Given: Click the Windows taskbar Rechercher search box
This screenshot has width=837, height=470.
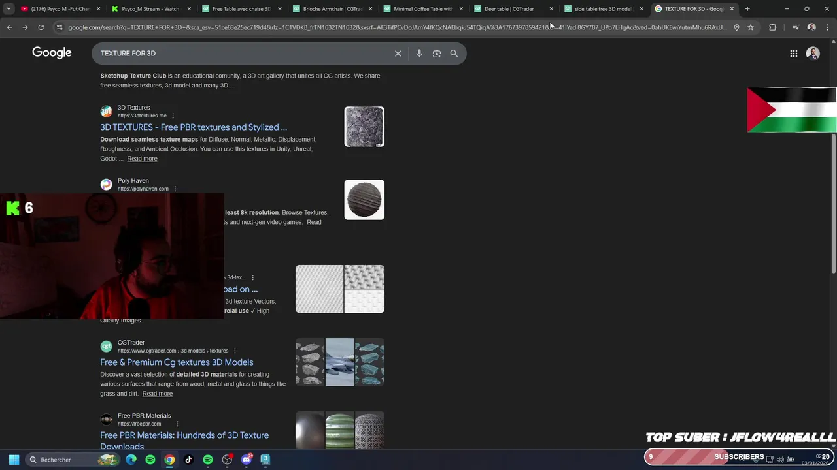Looking at the screenshot, I should [x=74, y=460].
